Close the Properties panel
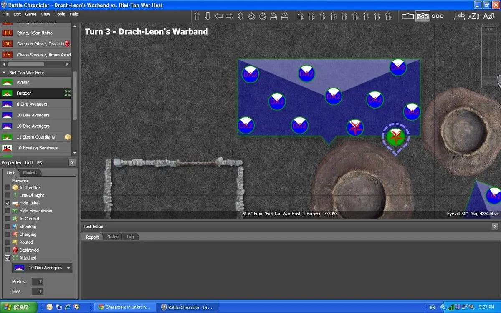The image size is (501, 313). (x=72, y=163)
